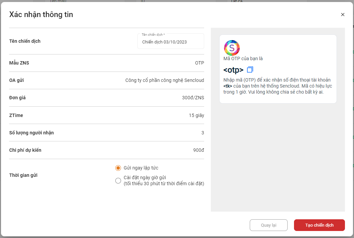Click the Mẫu ZNS value OTP
The width and height of the screenshot is (354, 238).
point(199,63)
